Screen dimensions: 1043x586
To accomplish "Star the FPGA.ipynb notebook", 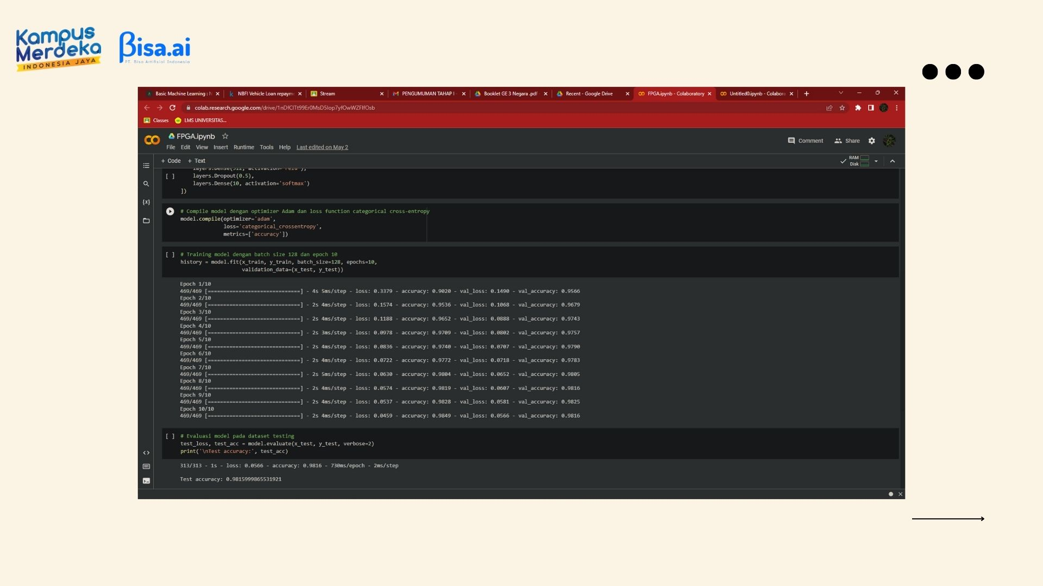I will click(x=225, y=136).
